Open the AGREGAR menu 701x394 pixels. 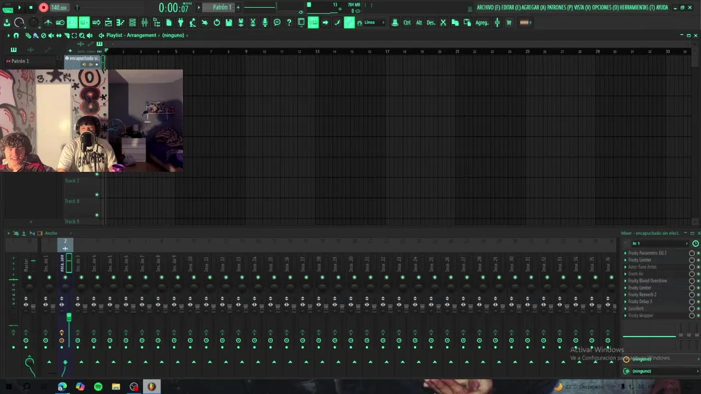533,8
